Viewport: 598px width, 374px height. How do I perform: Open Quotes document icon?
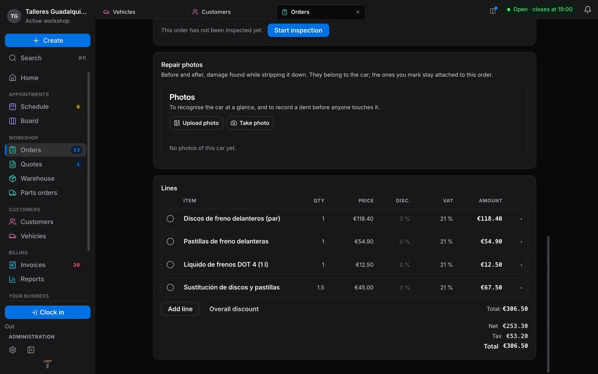(x=13, y=164)
